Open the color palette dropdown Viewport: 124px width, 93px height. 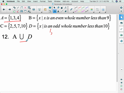tap(92, 10)
